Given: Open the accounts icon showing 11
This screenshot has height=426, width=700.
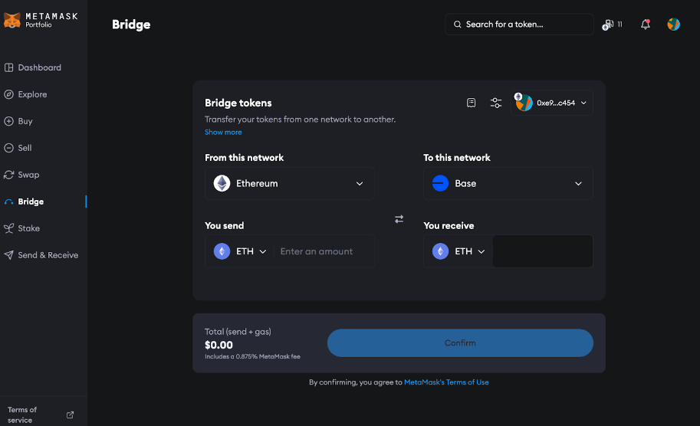Looking at the screenshot, I should coord(612,25).
